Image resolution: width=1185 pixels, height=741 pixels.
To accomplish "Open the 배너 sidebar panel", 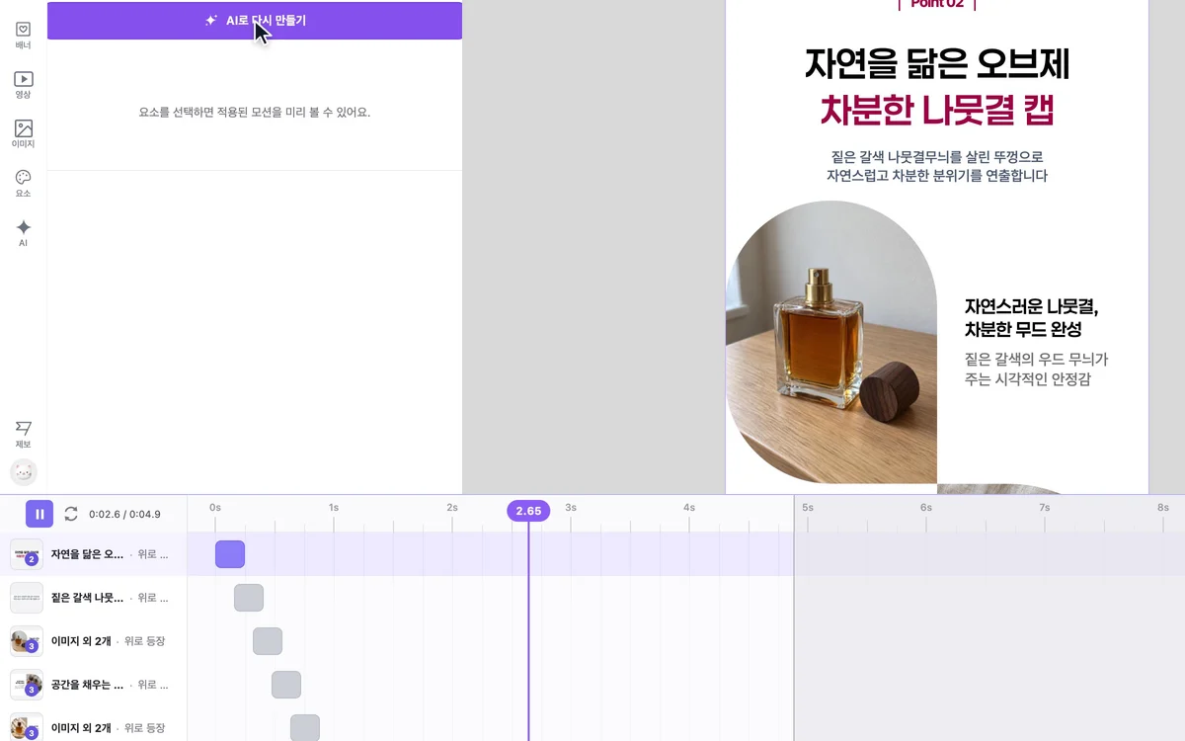I will pos(24,36).
